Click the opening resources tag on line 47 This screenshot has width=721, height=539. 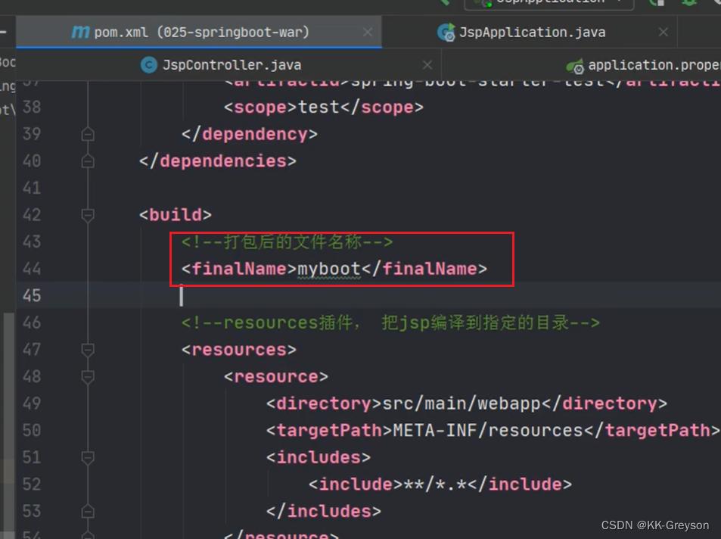click(238, 350)
